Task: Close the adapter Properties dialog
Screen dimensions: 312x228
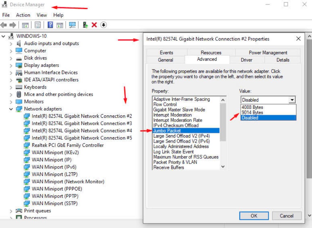Action: pyautogui.click(x=298, y=39)
